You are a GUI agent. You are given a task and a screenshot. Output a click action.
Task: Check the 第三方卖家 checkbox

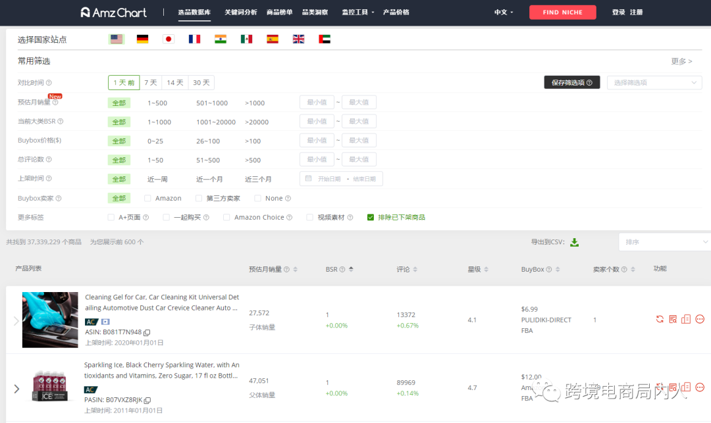(199, 199)
